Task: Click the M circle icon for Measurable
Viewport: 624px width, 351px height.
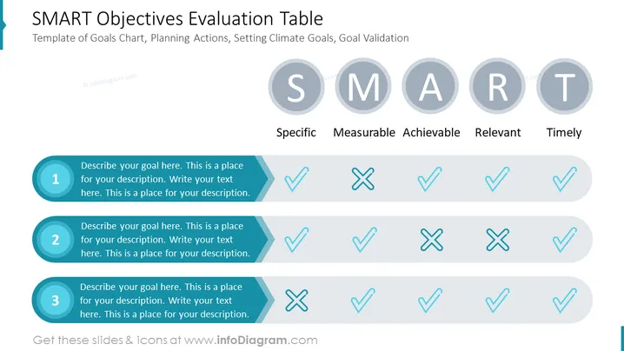Action: pyautogui.click(x=363, y=86)
